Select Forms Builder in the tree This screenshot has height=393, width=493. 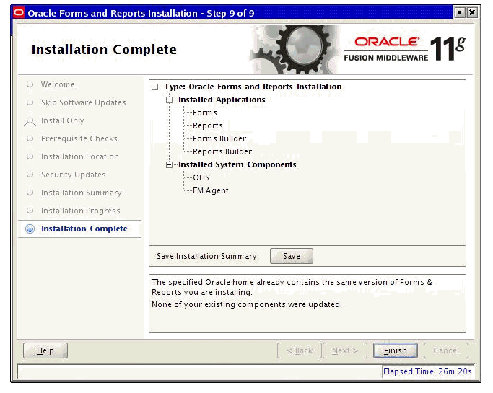[219, 138]
